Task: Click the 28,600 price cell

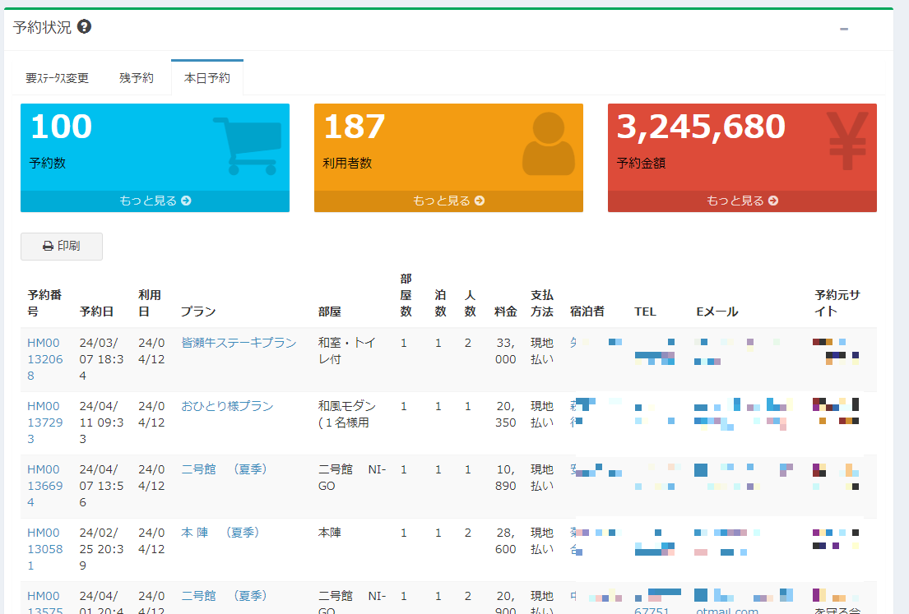Action: [x=506, y=541]
